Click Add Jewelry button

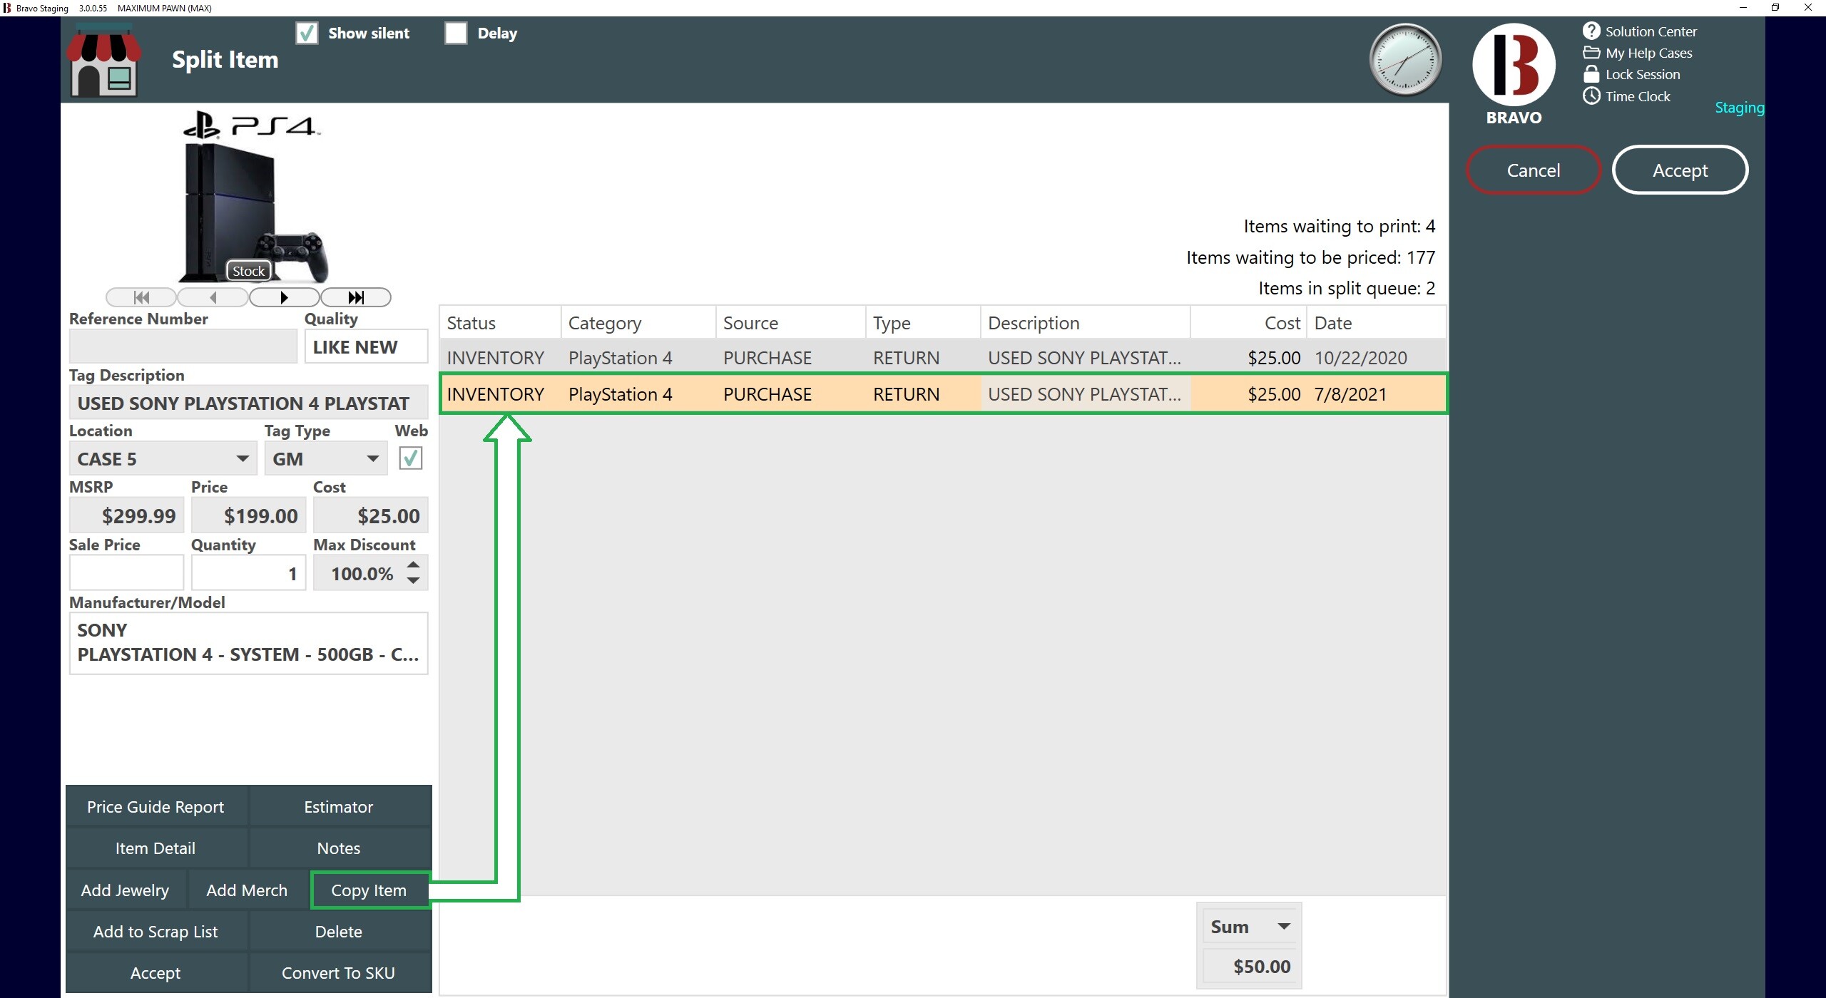click(126, 890)
